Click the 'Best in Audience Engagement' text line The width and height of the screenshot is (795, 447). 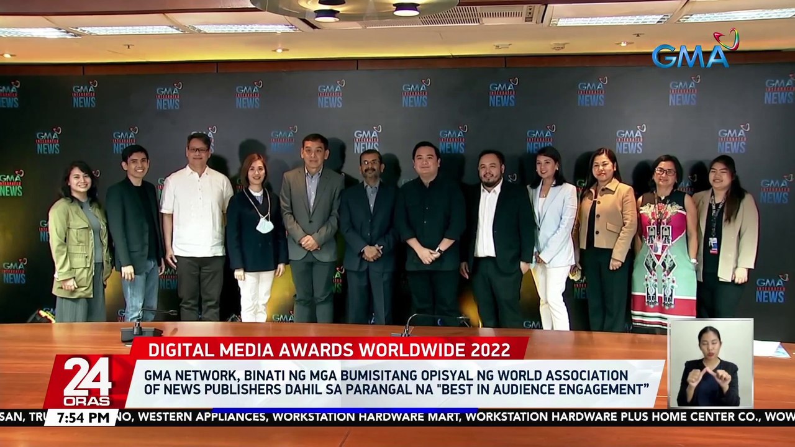point(396,390)
